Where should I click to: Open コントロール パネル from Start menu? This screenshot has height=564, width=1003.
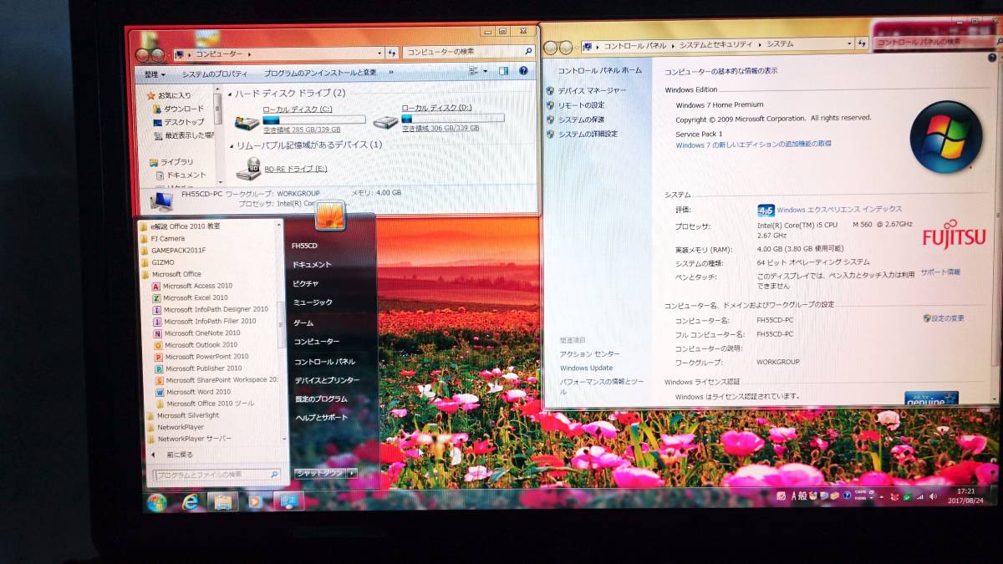(x=324, y=362)
